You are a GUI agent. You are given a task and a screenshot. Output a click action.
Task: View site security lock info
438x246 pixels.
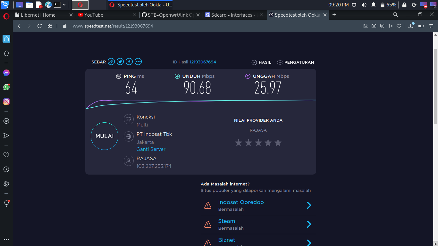65,26
